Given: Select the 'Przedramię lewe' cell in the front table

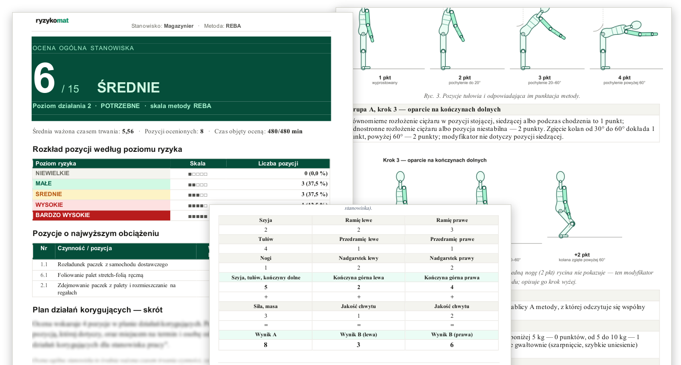Looking at the screenshot, I should click(358, 239).
